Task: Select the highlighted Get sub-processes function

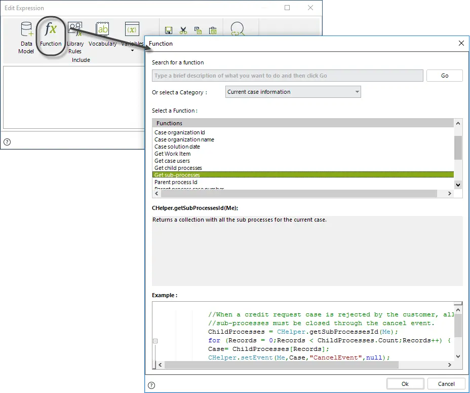Action: click(303, 175)
